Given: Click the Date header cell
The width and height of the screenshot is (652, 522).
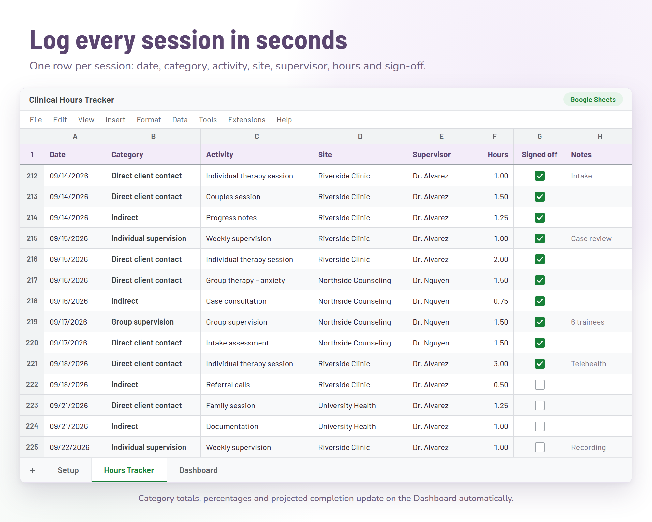Looking at the screenshot, I should click(75, 155).
